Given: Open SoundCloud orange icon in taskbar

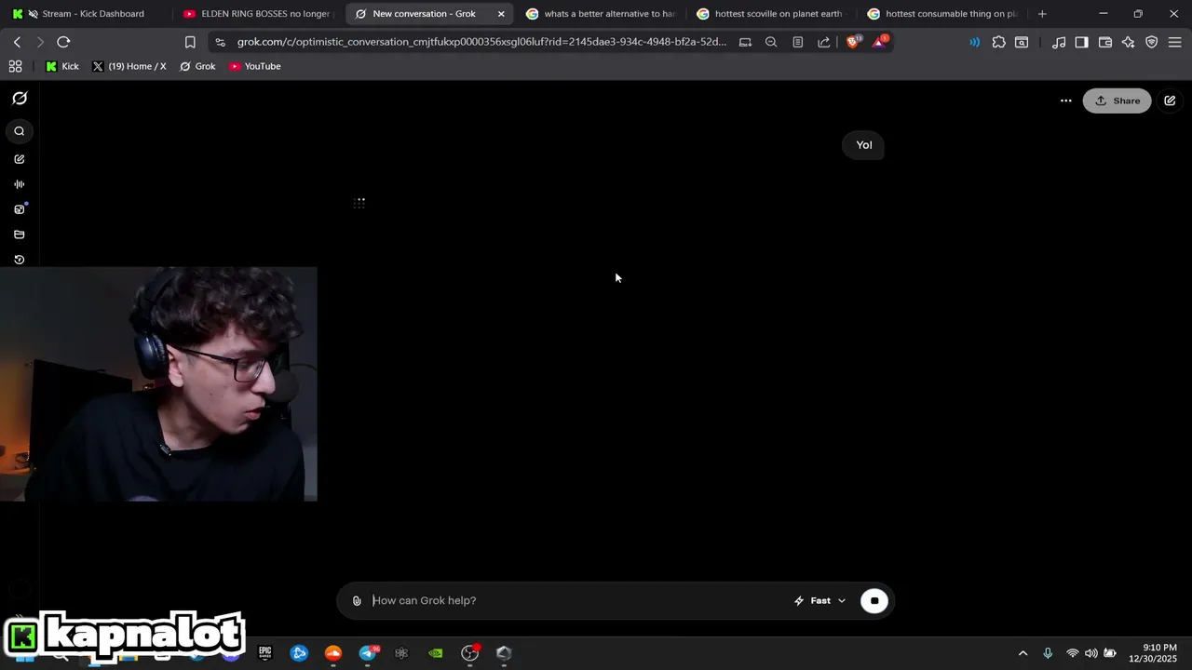Looking at the screenshot, I should click(x=333, y=653).
